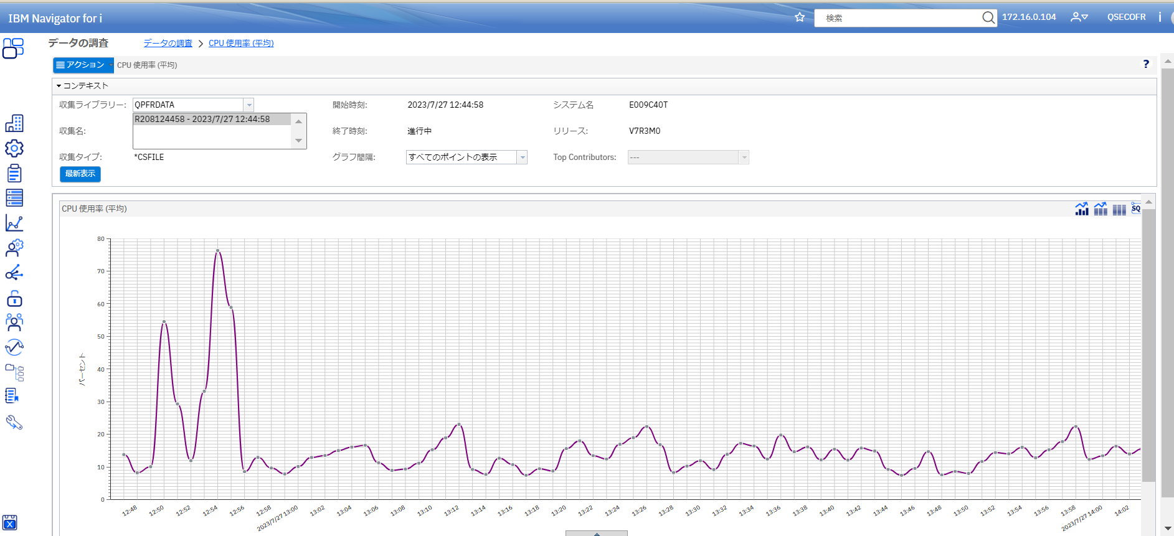This screenshot has height=536, width=1174.
Task: Click the 最新表示 refresh button
Action: click(x=80, y=174)
